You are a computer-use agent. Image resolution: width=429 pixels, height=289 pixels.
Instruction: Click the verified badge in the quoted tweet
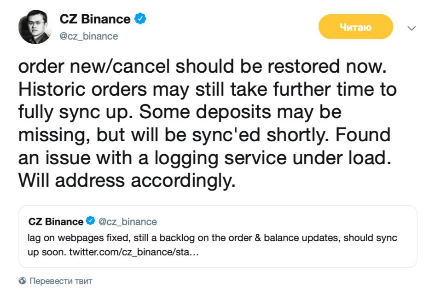(90, 221)
